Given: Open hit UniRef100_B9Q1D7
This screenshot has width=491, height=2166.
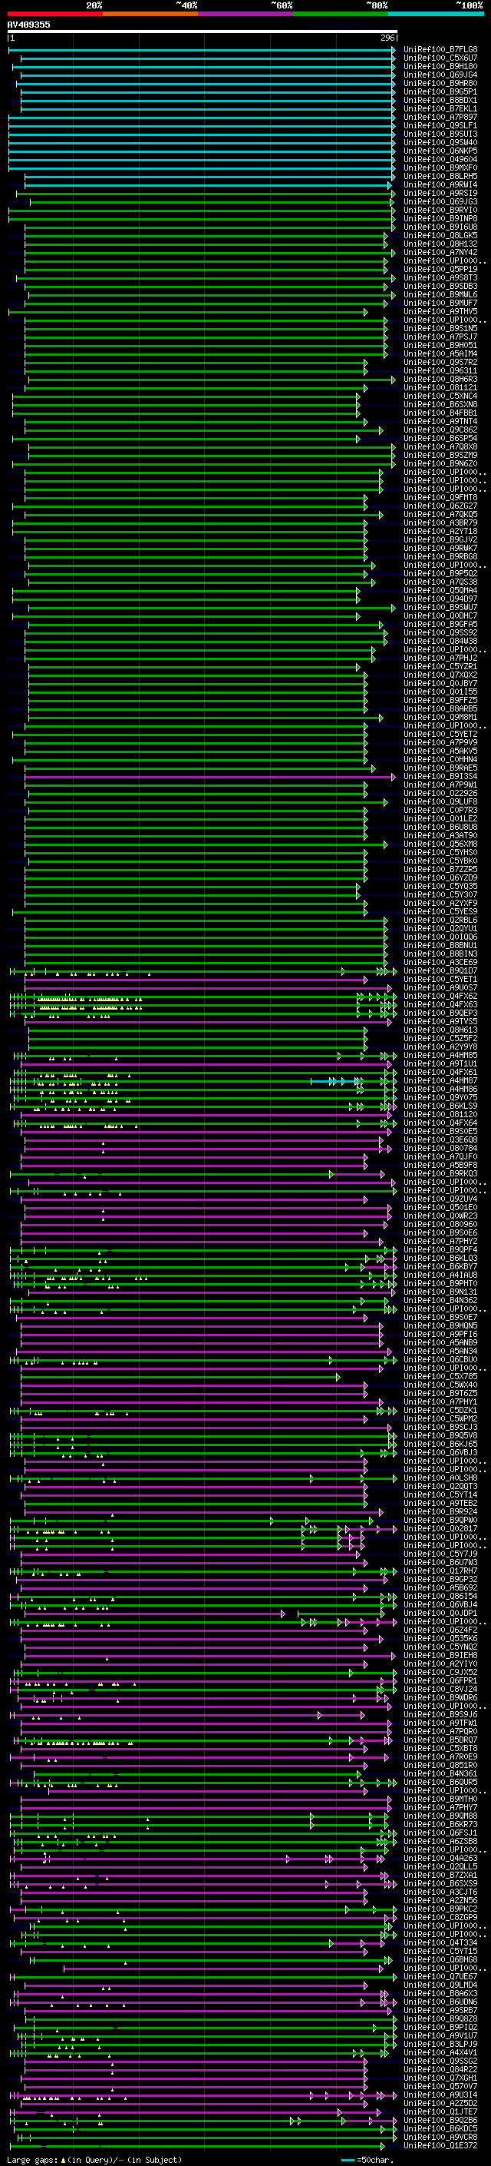Looking at the screenshot, I should 440,970.
